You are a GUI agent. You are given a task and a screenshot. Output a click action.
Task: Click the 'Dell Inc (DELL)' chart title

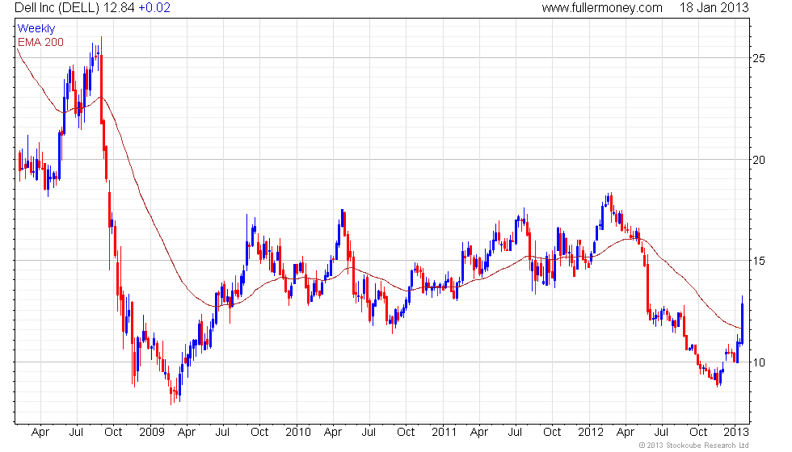tap(57, 8)
